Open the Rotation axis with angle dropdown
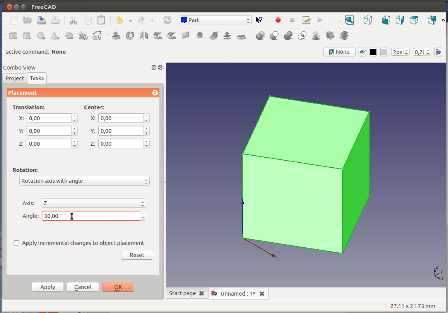The image size is (448, 313). pos(84,181)
